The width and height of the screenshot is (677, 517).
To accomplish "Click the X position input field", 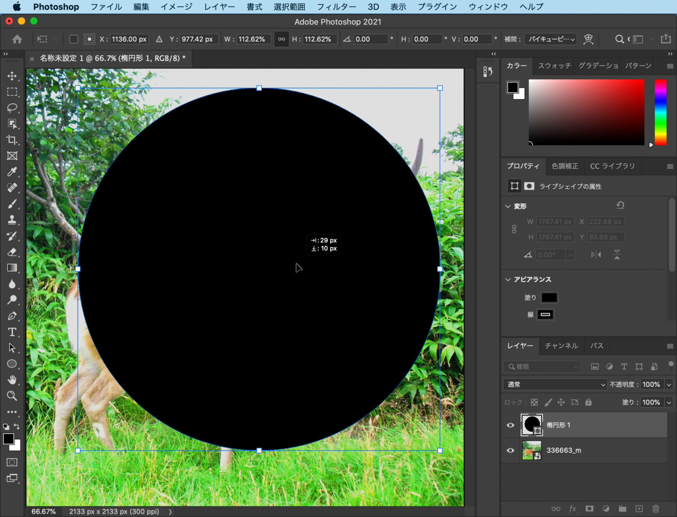I will pyautogui.click(x=129, y=39).
